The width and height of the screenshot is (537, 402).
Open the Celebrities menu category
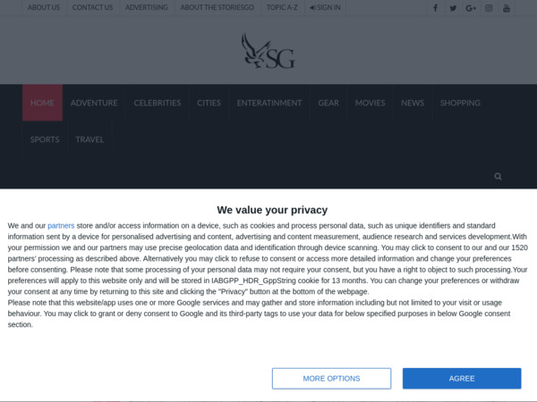158,103
